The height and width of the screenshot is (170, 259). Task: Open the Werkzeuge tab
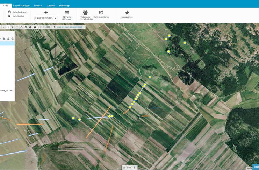click(x=64, y=6)
